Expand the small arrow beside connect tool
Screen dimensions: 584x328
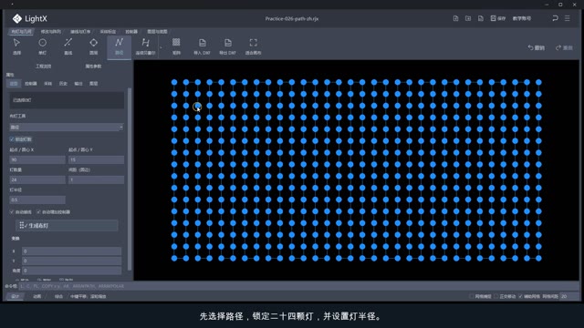pyautogui.click(x=161, y=47)
